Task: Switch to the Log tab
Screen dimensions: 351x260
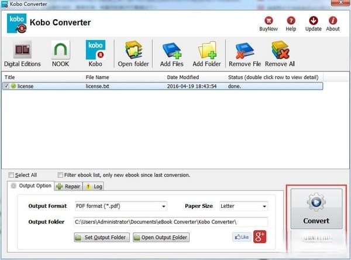Action: point(94,187)
